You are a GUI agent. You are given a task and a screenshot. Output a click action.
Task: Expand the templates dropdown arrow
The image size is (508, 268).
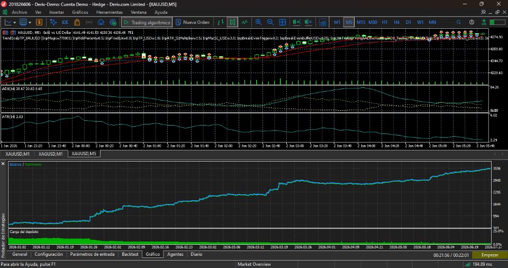[30, 22]
